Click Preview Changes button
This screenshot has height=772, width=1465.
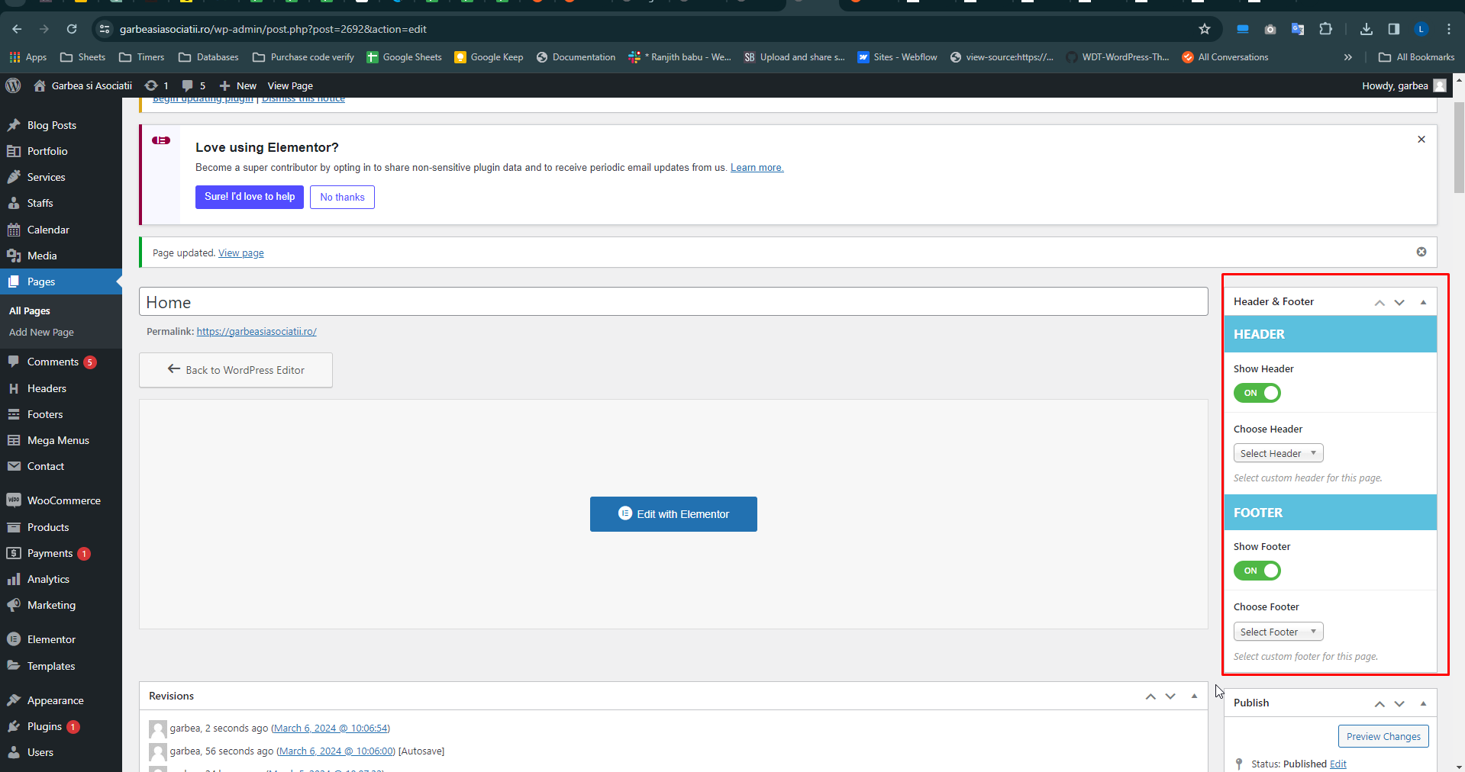[1383, 736]
